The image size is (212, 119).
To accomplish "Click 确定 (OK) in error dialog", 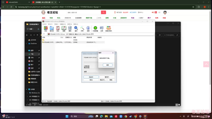I will [108, 65].
